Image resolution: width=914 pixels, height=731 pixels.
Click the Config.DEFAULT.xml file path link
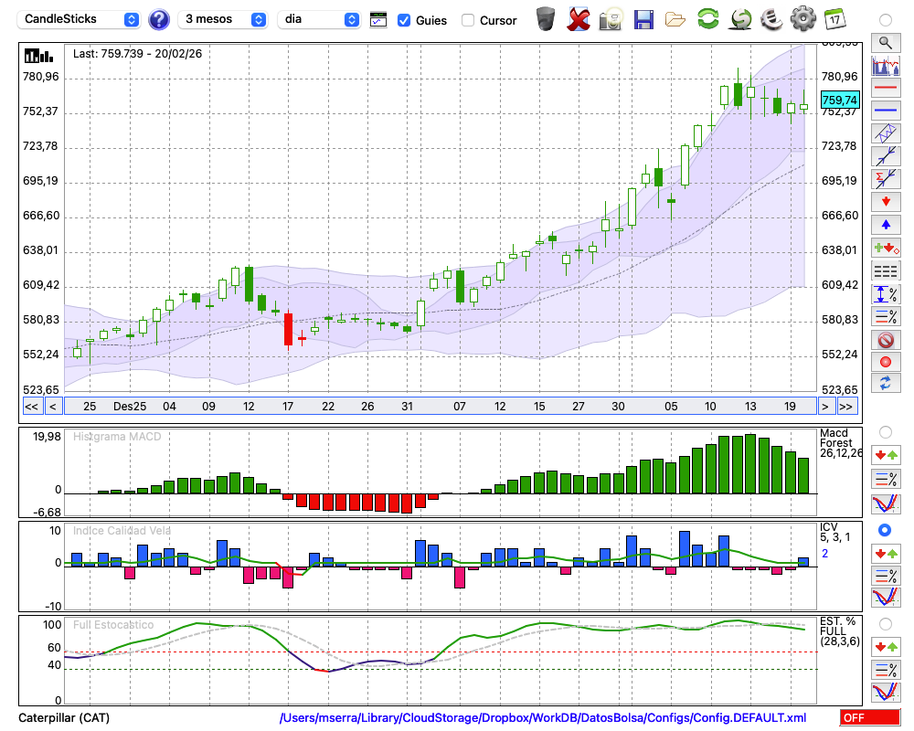(543, 718)
